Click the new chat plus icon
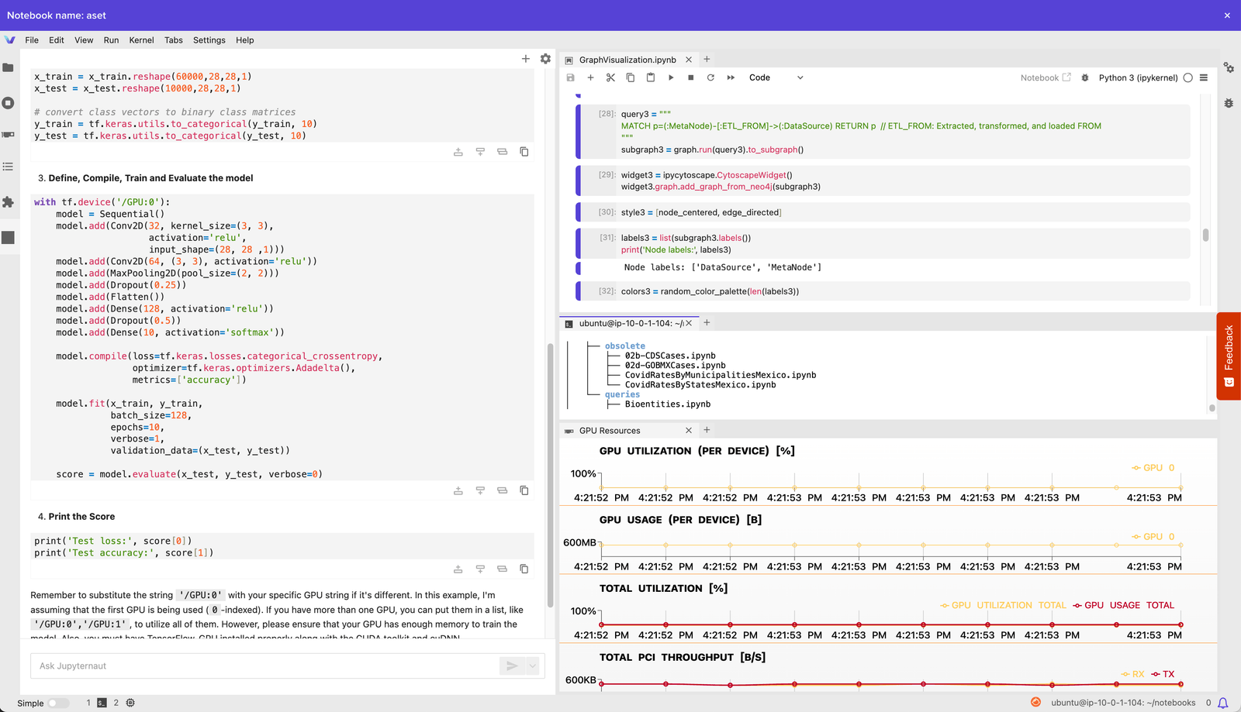1241x712 pixels. click(526, 59)
